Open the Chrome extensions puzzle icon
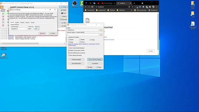This screenshot has height=112, width=199. 150,7
